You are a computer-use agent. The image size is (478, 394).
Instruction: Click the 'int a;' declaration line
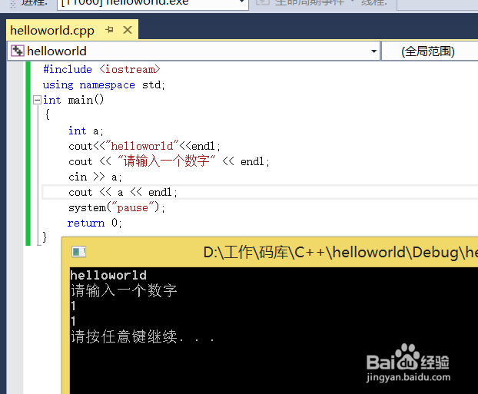tap(85, 131)
